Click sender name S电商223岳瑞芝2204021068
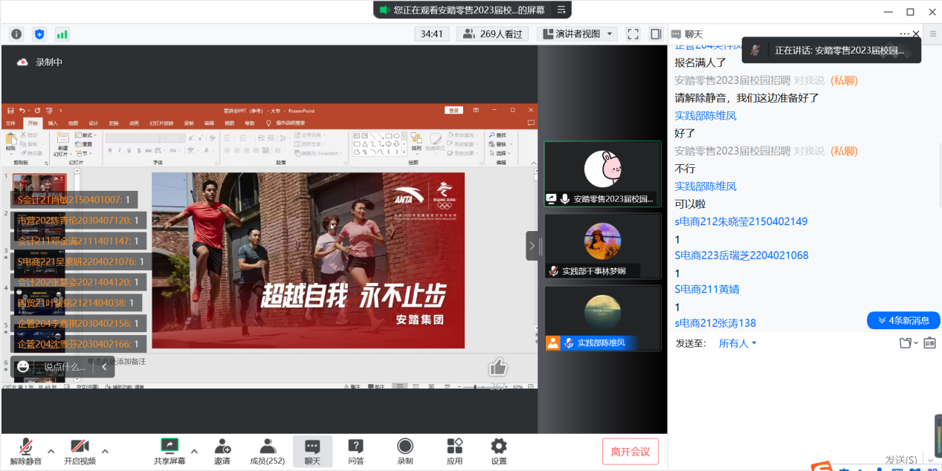942x471 pixels. [x=741, y=256]
